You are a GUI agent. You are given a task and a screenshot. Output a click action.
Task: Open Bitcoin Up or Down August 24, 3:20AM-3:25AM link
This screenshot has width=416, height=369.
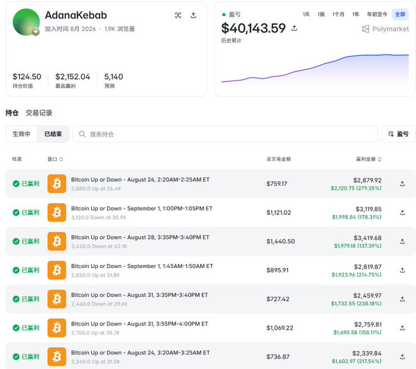click(140, 353)
